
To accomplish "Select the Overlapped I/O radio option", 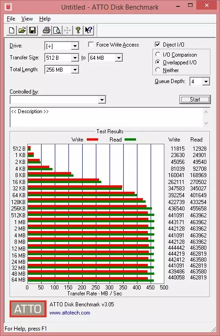I will [157, 62].
